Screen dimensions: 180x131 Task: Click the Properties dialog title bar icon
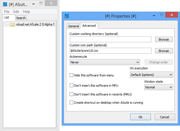tap(67, 16)
